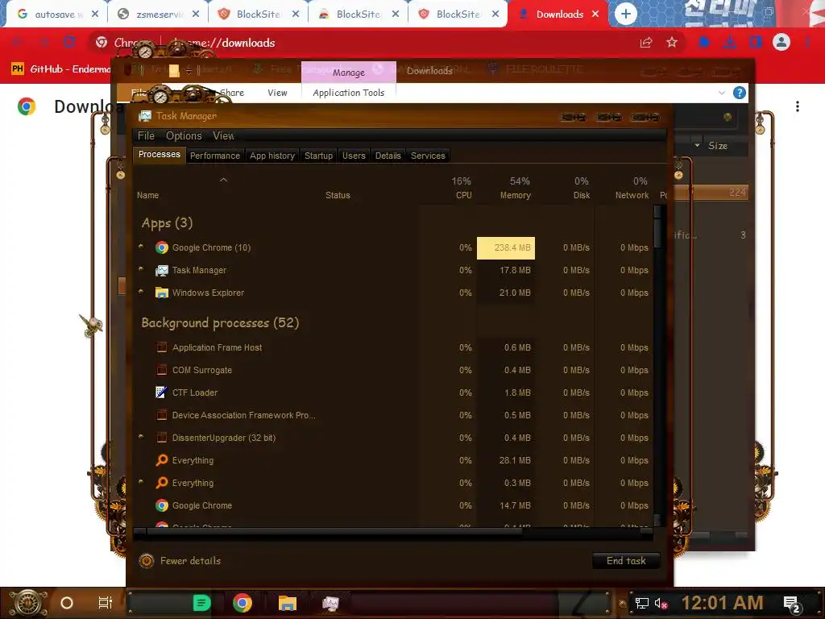
Task: Open File Explorer from the taskbar
Action: coord(288,603)
